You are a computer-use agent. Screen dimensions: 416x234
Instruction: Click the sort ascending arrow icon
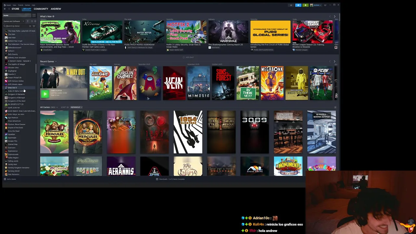[x=28, y=21]
